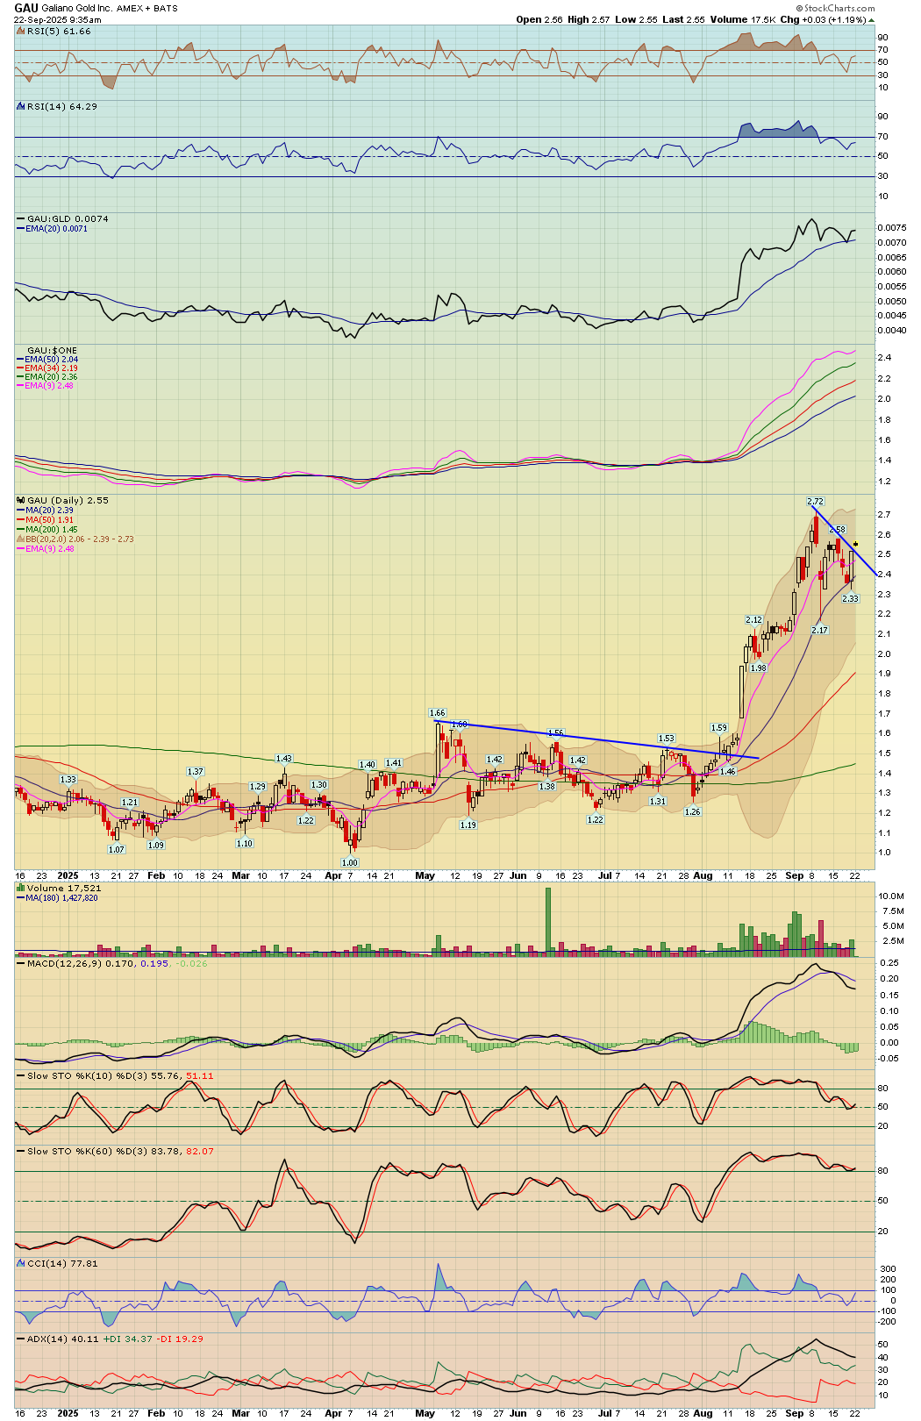Image resolution: width=921 pixels, height=1421 pixels.
Task: Click the StockCharts.com watermark link
Action: 840,8
